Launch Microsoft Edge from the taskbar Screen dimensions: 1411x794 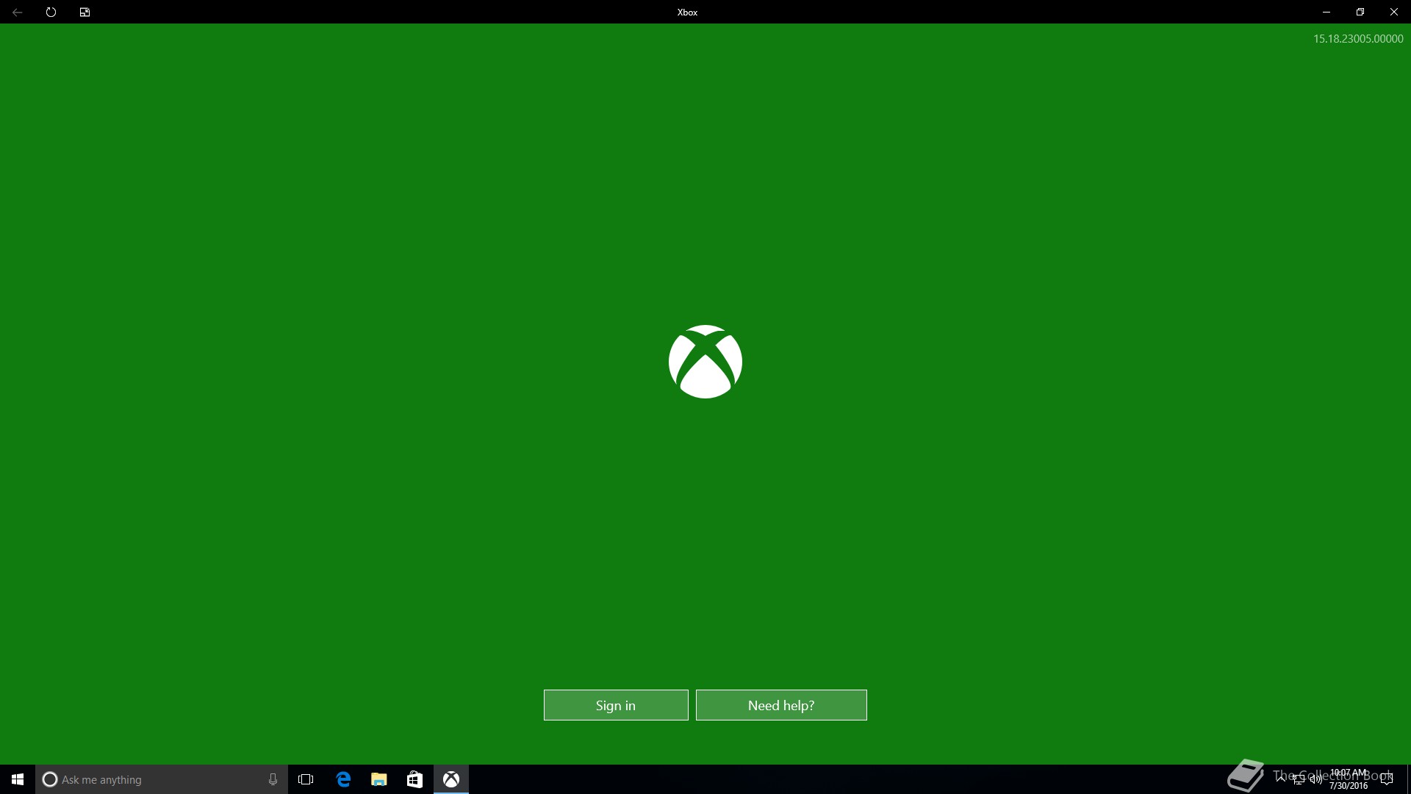343,779
